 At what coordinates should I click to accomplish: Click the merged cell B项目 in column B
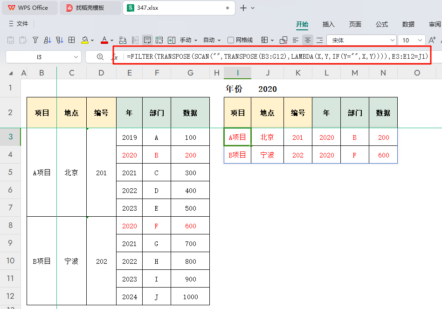coord(41,261)
